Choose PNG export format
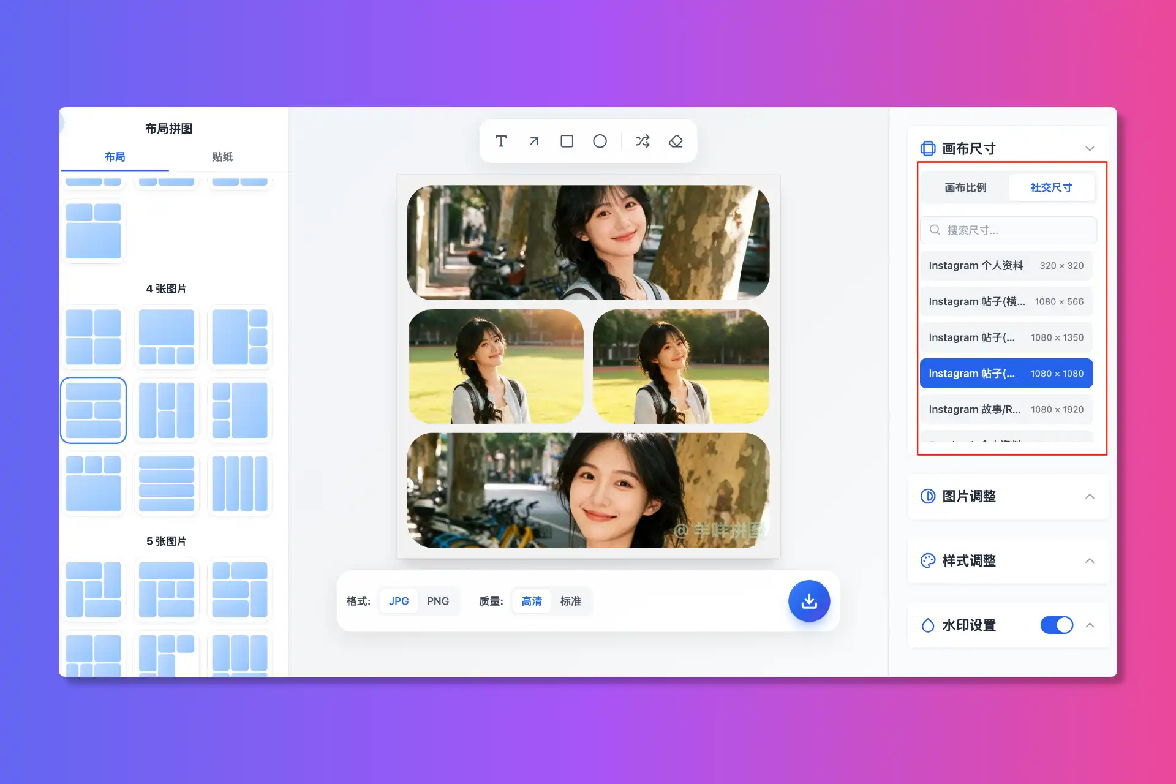This screenshot has height=784, width=1176. tap(437, 601)
